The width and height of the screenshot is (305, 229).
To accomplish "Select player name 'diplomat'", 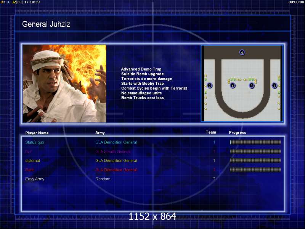I will tap(32, 161).
